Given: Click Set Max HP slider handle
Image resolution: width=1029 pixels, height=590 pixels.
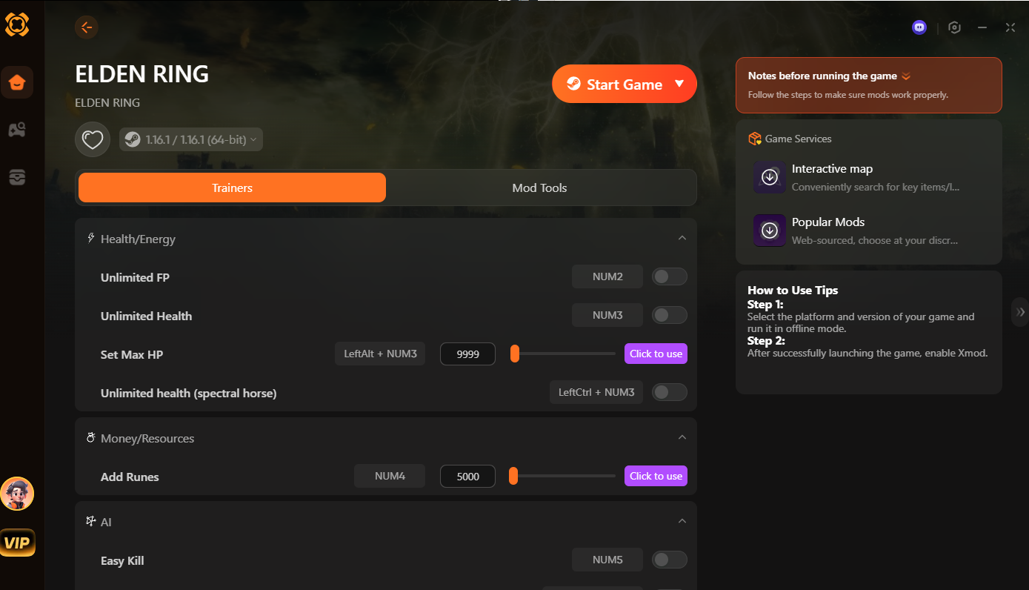Looking at the screenshot, I should pyautogui.click(x=514, y=354).
